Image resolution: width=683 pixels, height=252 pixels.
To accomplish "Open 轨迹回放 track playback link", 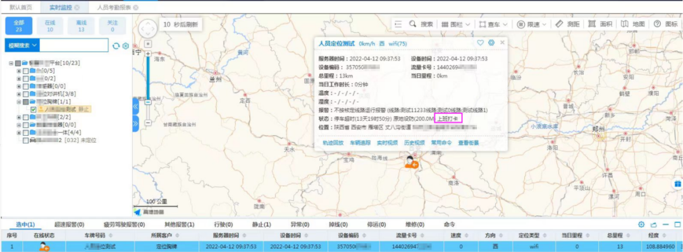I will pos(333,142).
